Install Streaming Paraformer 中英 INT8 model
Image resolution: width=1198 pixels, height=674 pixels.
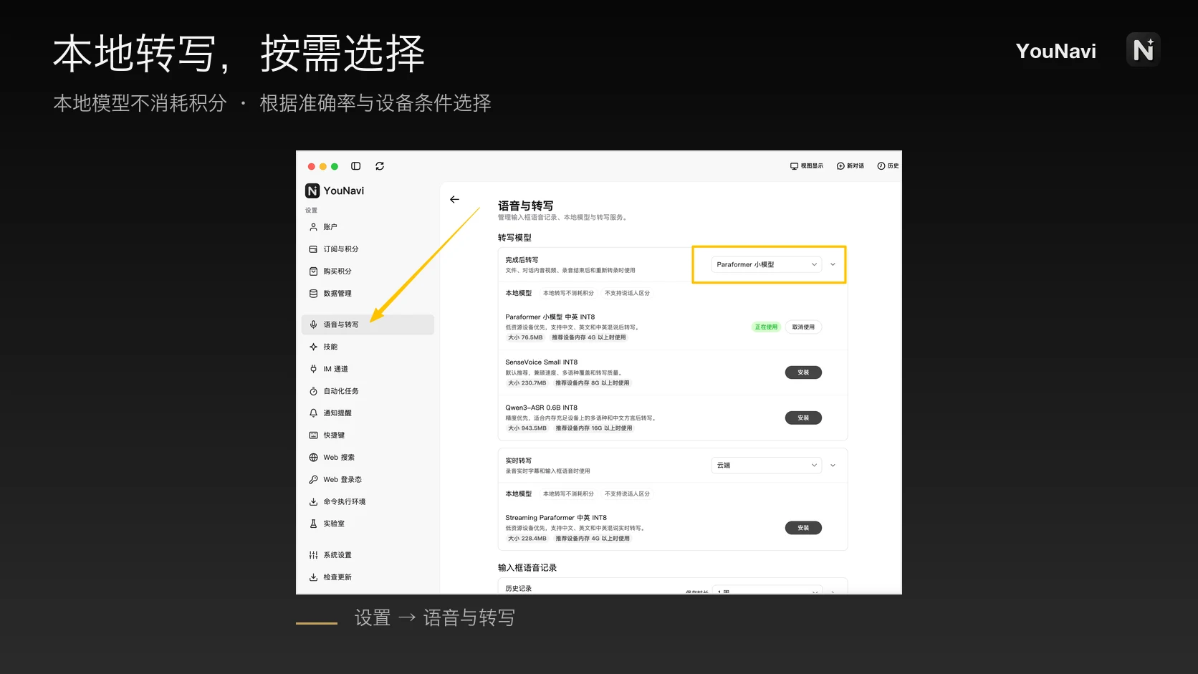coord(803,528)
